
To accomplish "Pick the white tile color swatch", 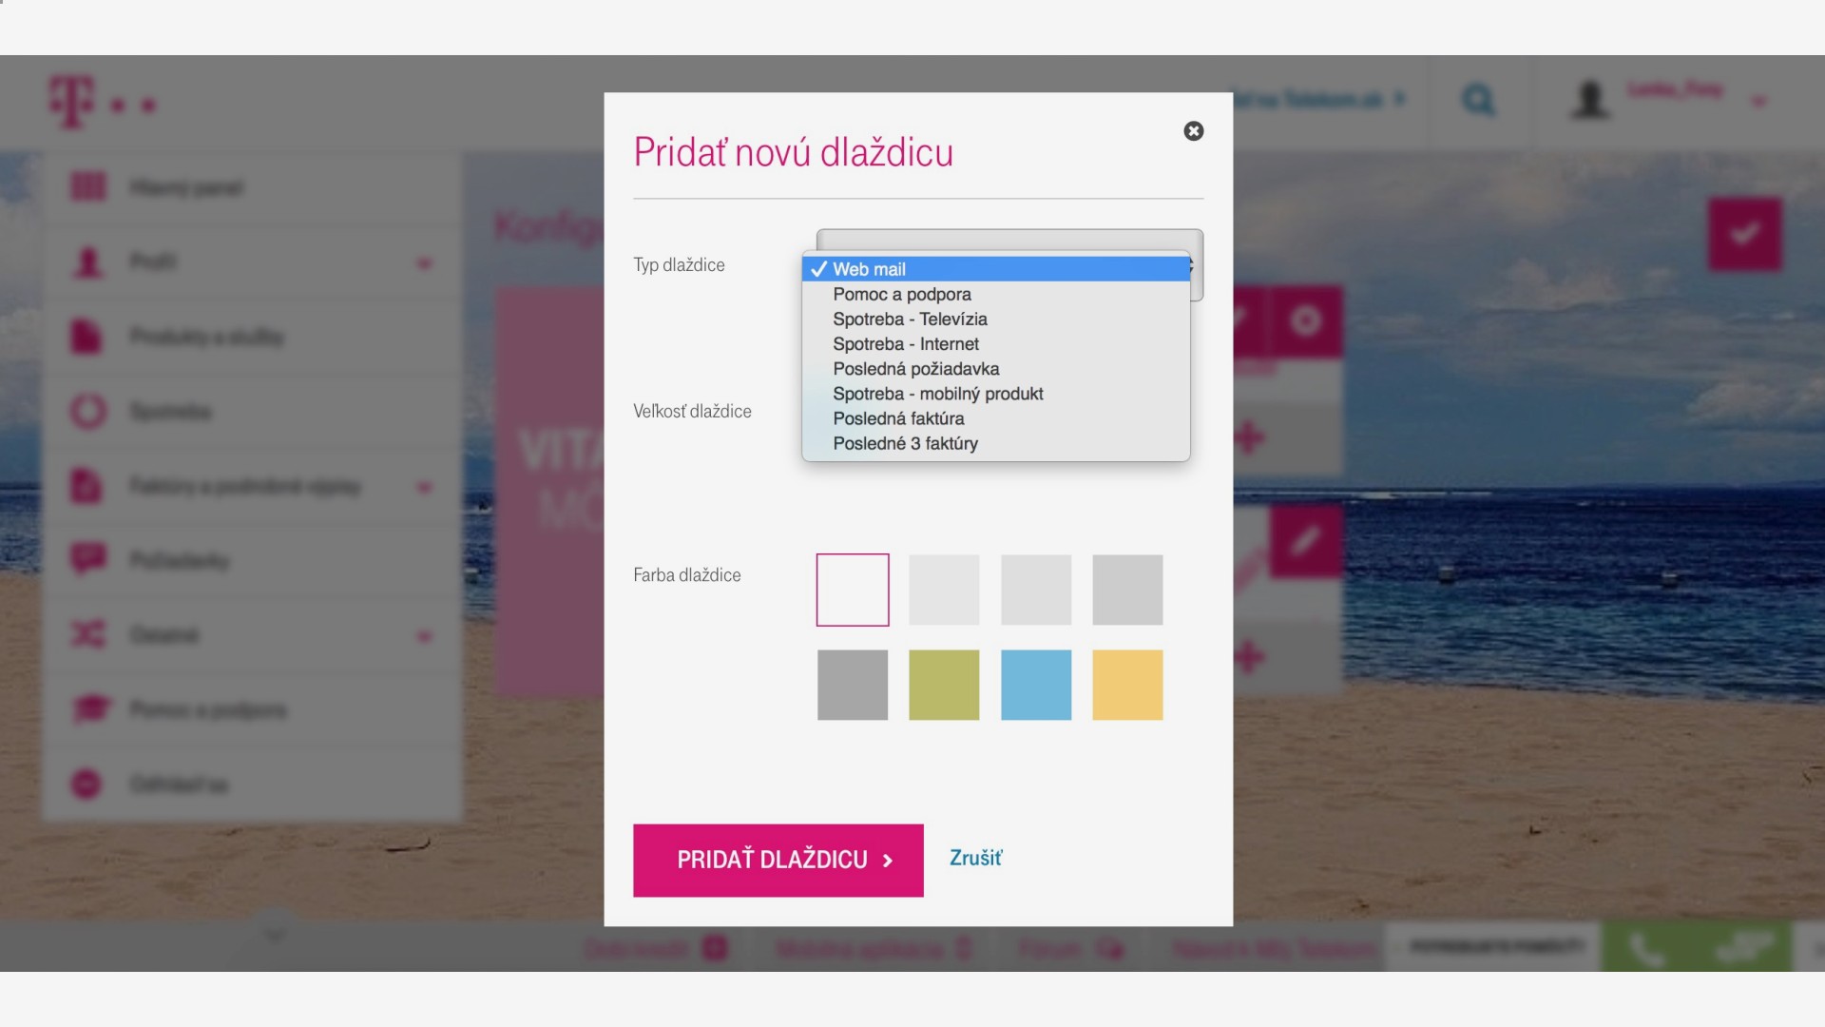I will coord(852,590).
